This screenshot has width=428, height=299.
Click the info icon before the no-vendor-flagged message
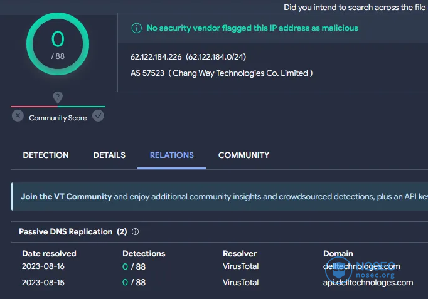click(136, 28)
